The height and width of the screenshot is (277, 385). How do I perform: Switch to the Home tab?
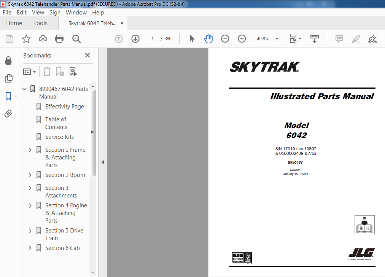[x=14, y=23]
